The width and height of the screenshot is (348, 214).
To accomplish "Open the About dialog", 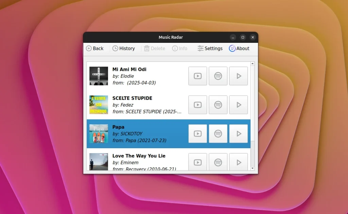I will click(239, 48).
